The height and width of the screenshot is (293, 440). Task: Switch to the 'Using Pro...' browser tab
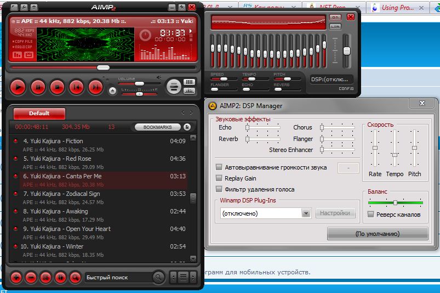(x=397, y=8)
